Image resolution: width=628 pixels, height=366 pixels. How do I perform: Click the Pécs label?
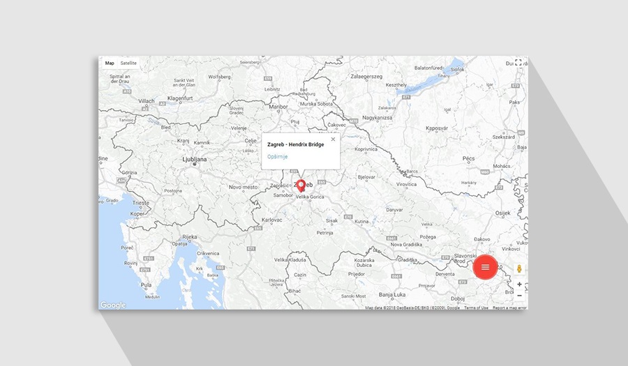coord(469,158)
